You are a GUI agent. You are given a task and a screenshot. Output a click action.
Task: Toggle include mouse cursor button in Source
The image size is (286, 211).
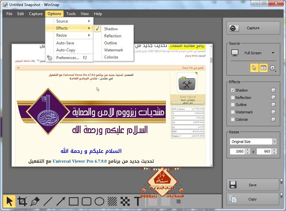pyautogui.click(x=254, y=68)
